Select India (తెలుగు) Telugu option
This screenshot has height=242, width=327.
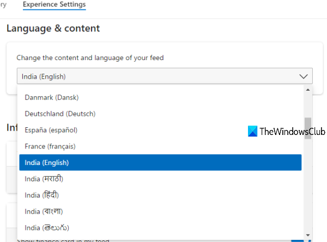(x=47, y=227)
